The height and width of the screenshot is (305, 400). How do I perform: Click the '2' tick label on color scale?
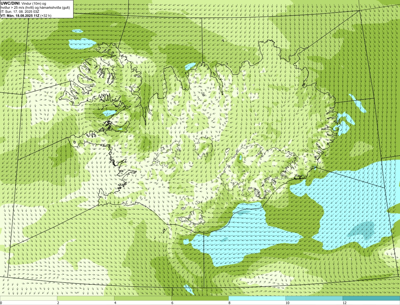point(58,303)
